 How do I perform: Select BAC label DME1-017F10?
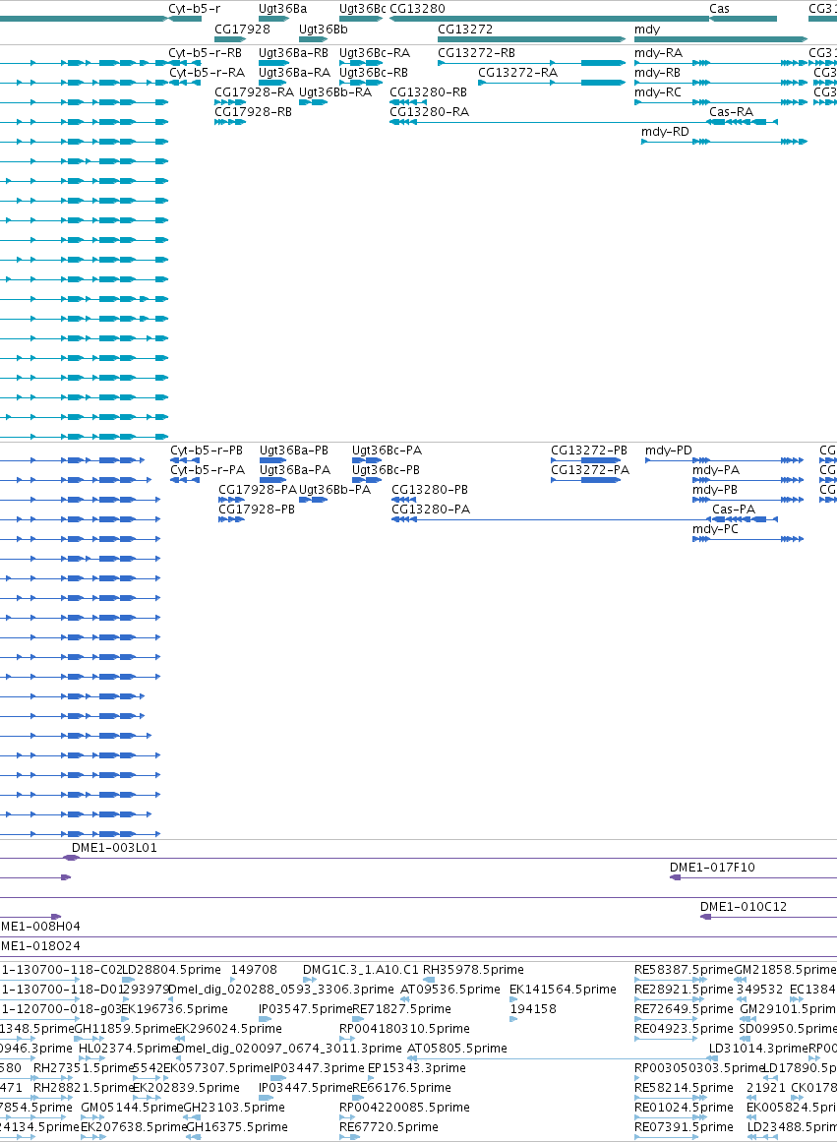point(712,869)
